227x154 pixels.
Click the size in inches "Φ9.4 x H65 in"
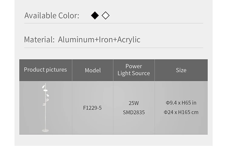pyautogui.click(x=181, y=103)
